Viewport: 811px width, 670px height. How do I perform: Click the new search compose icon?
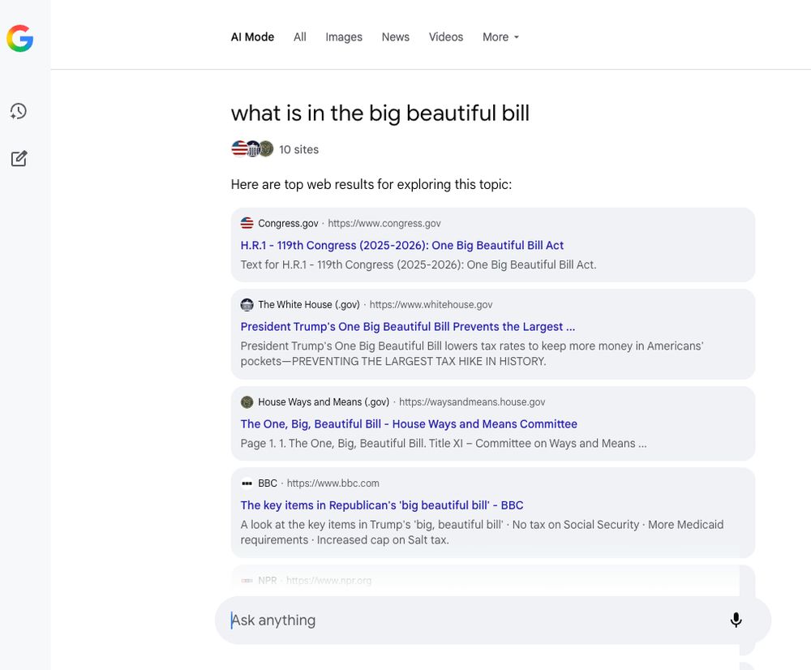coord(19,158)
